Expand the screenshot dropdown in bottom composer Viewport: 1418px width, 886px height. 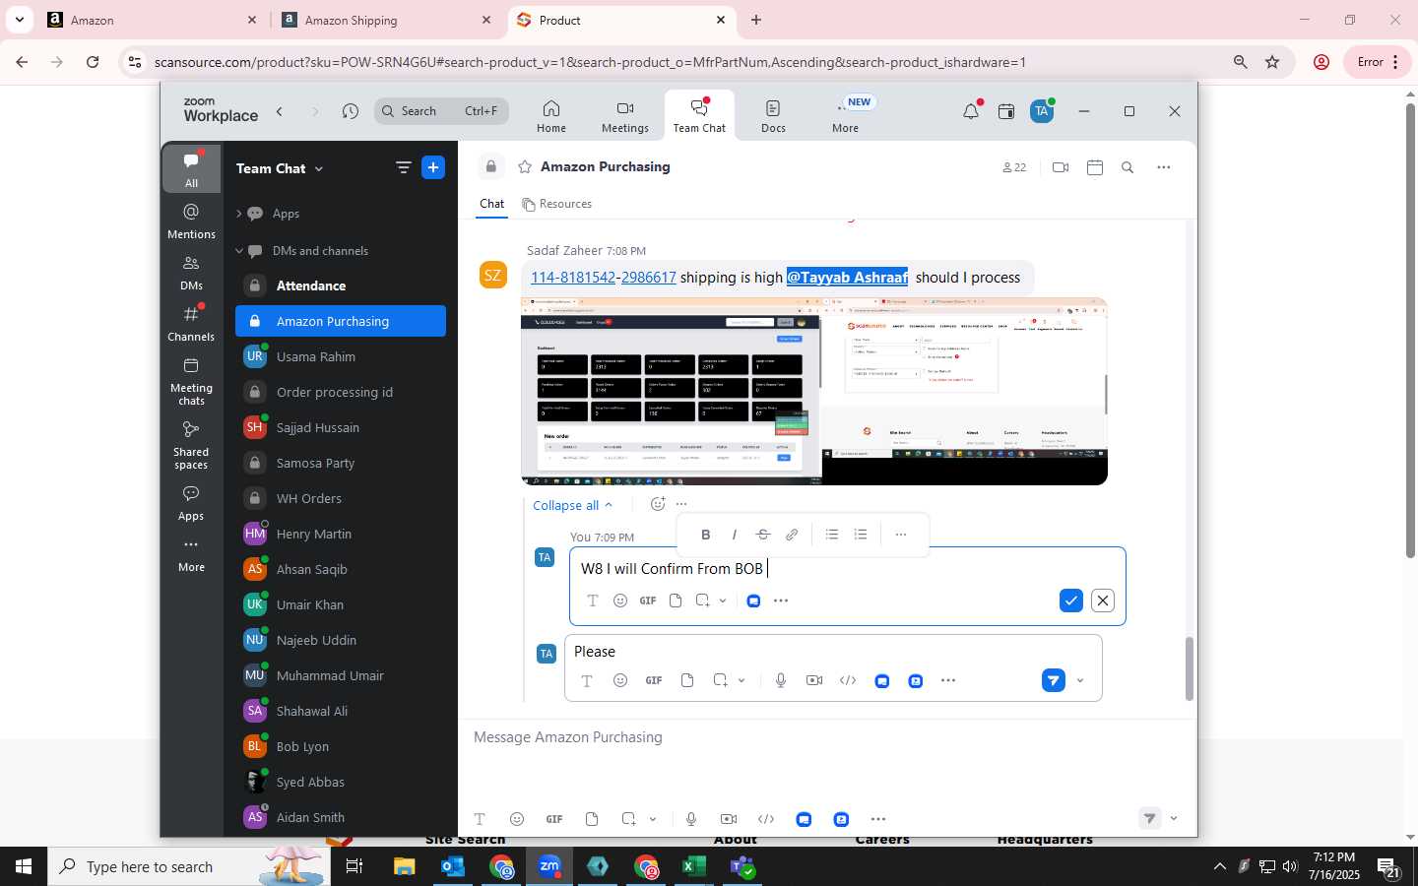coord(653,819)
